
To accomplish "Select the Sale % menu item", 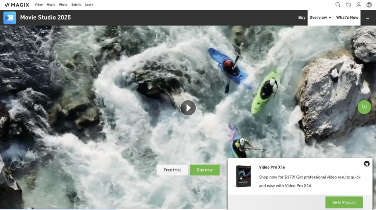I will [76, 5].
